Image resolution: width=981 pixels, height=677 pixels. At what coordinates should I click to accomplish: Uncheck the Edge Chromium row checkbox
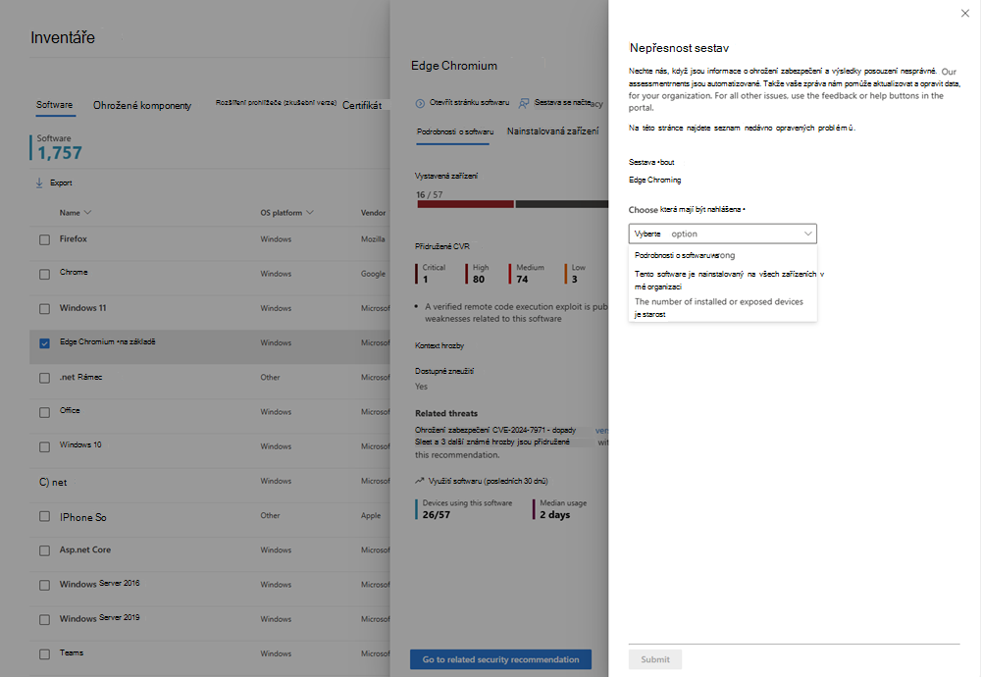pos(44,342)
